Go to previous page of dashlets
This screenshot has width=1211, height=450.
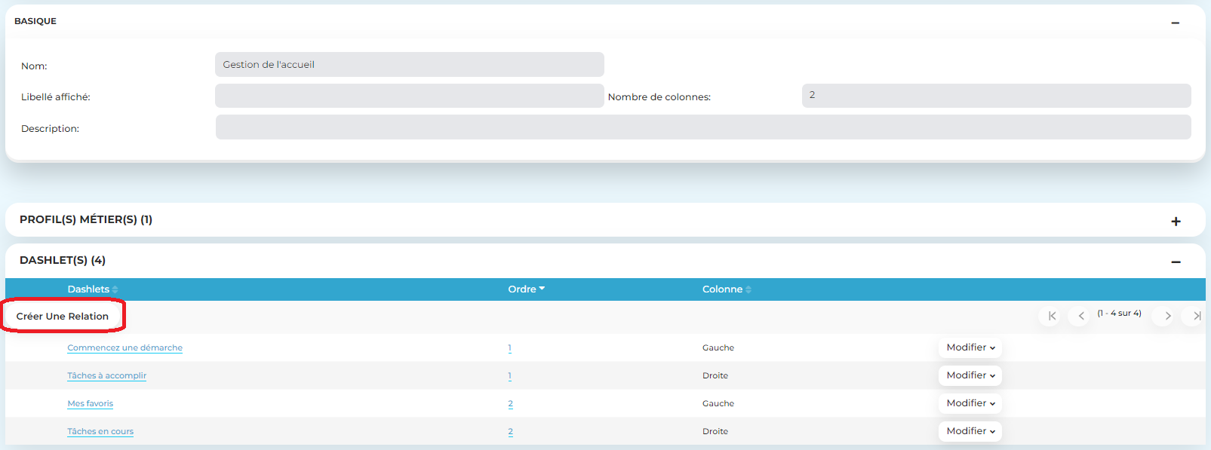(x=1080, y=316)
